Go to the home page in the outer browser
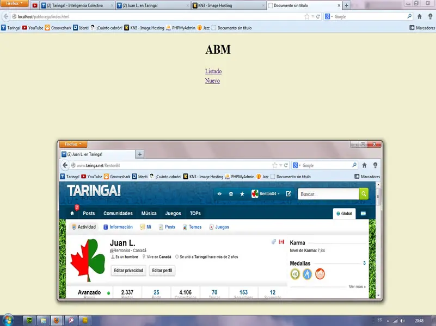Screen dimensions: 436x326 (x=420, y=17)
